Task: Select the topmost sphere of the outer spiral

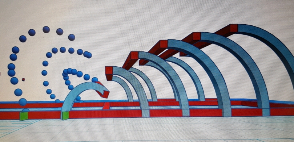Action: 46,29
